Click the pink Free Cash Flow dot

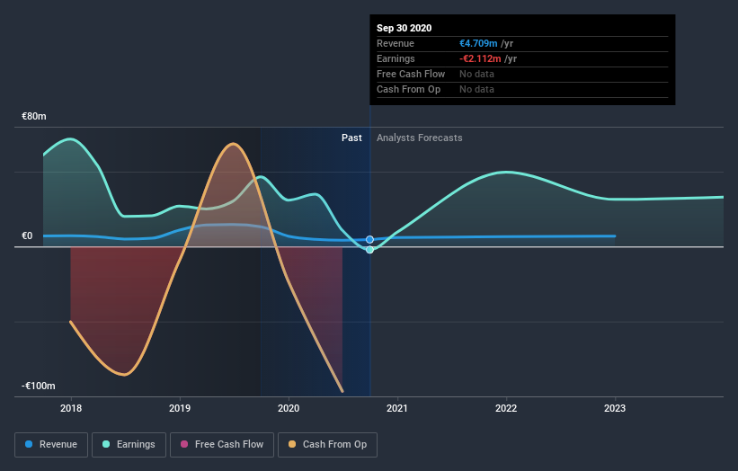184,444
